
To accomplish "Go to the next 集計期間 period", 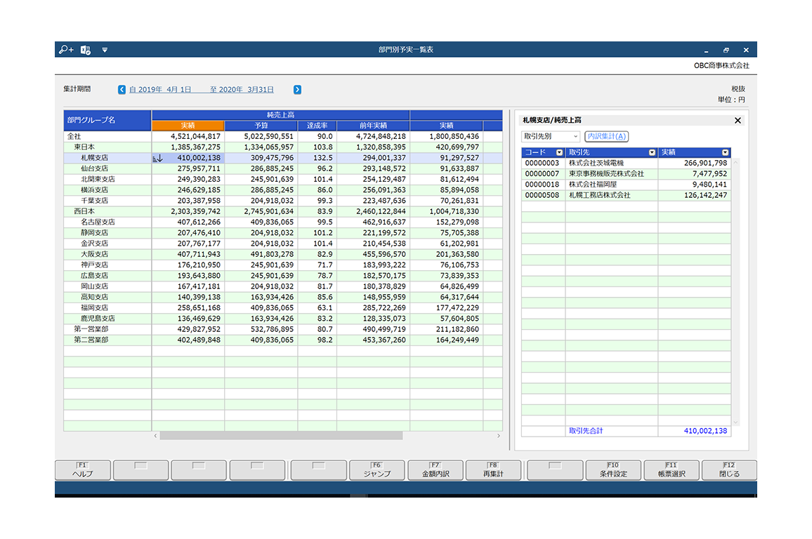I will coord(297,90).
